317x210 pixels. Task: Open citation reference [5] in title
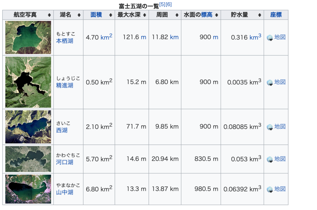pos(162,4)
